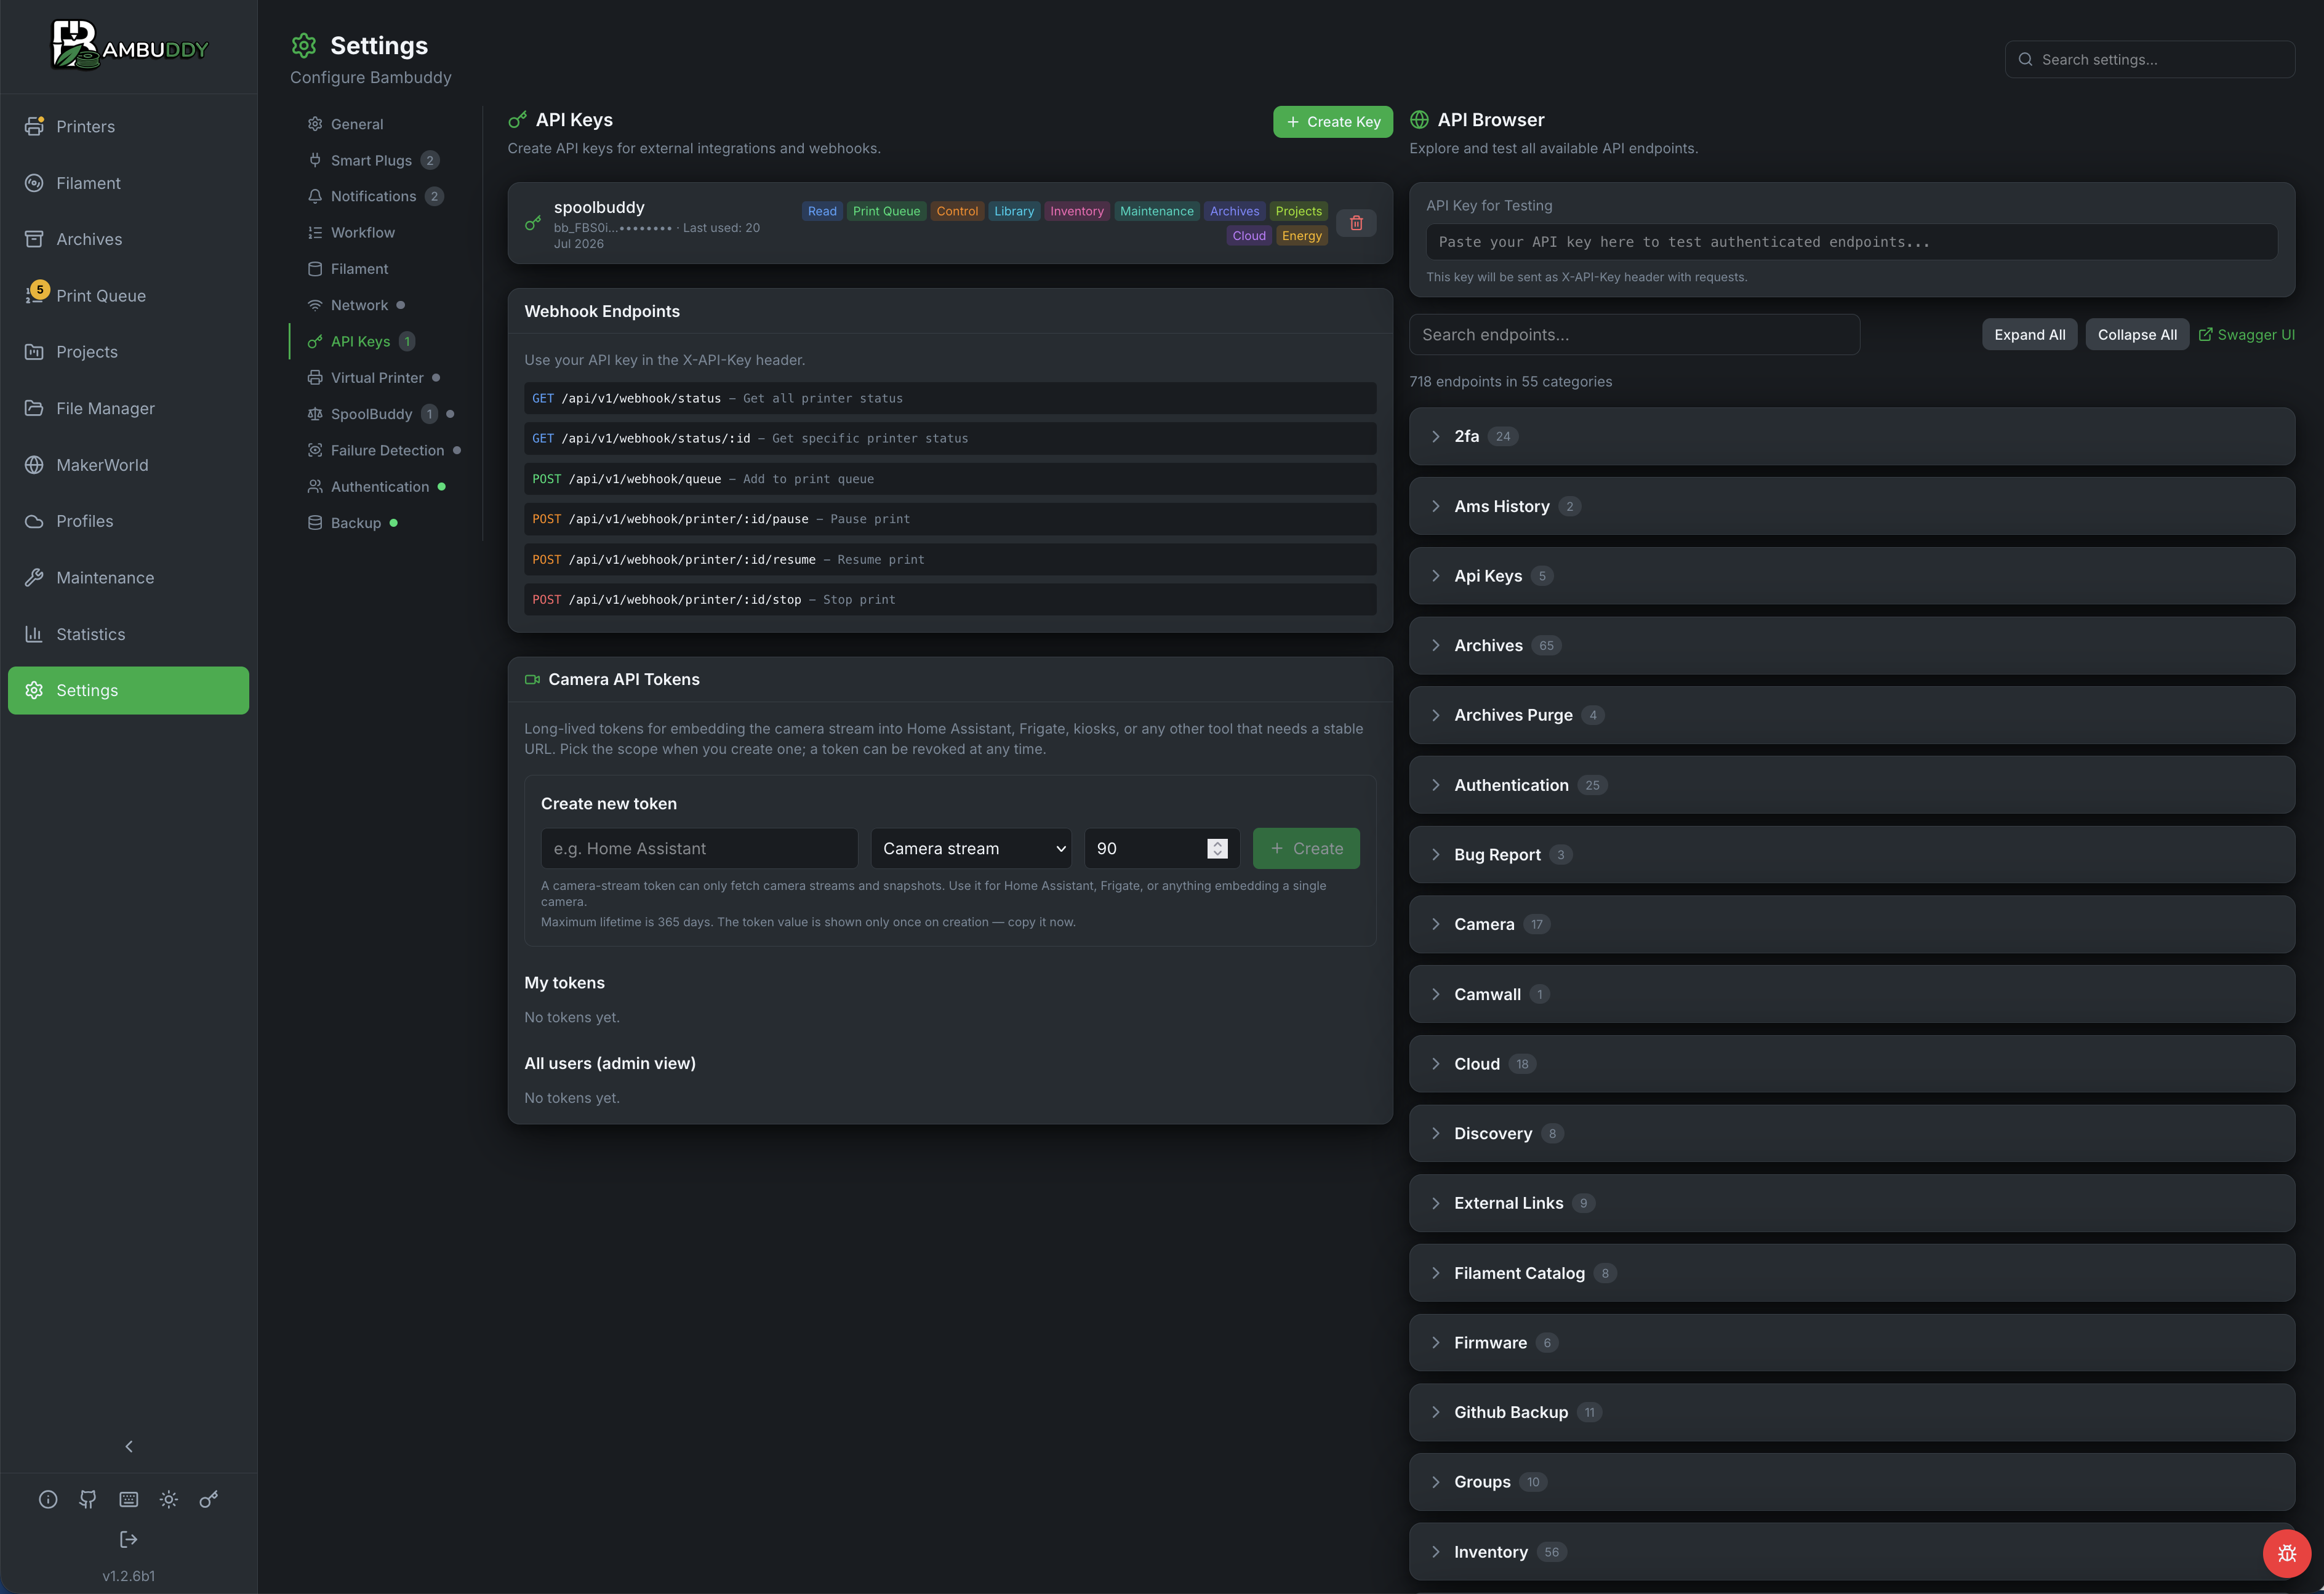Image resolution: width=2324 pixels, height=1594 pixels.
Task: Click Collapse All button
Action: [x=2137, y=335]
